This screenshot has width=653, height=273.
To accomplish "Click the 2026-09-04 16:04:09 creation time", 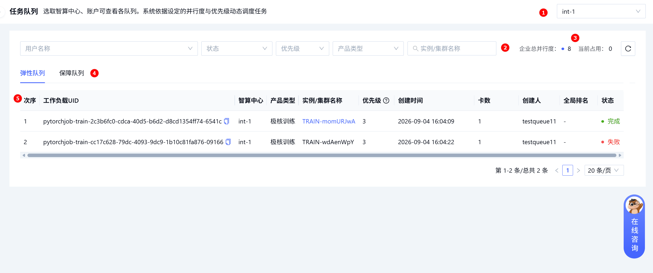I will tap(426, 121).
